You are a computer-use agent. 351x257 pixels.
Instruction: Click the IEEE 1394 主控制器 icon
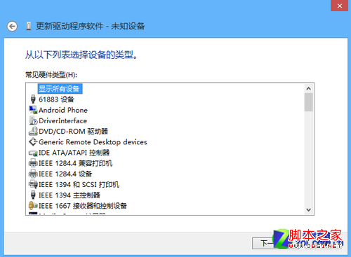coord(33,195)
